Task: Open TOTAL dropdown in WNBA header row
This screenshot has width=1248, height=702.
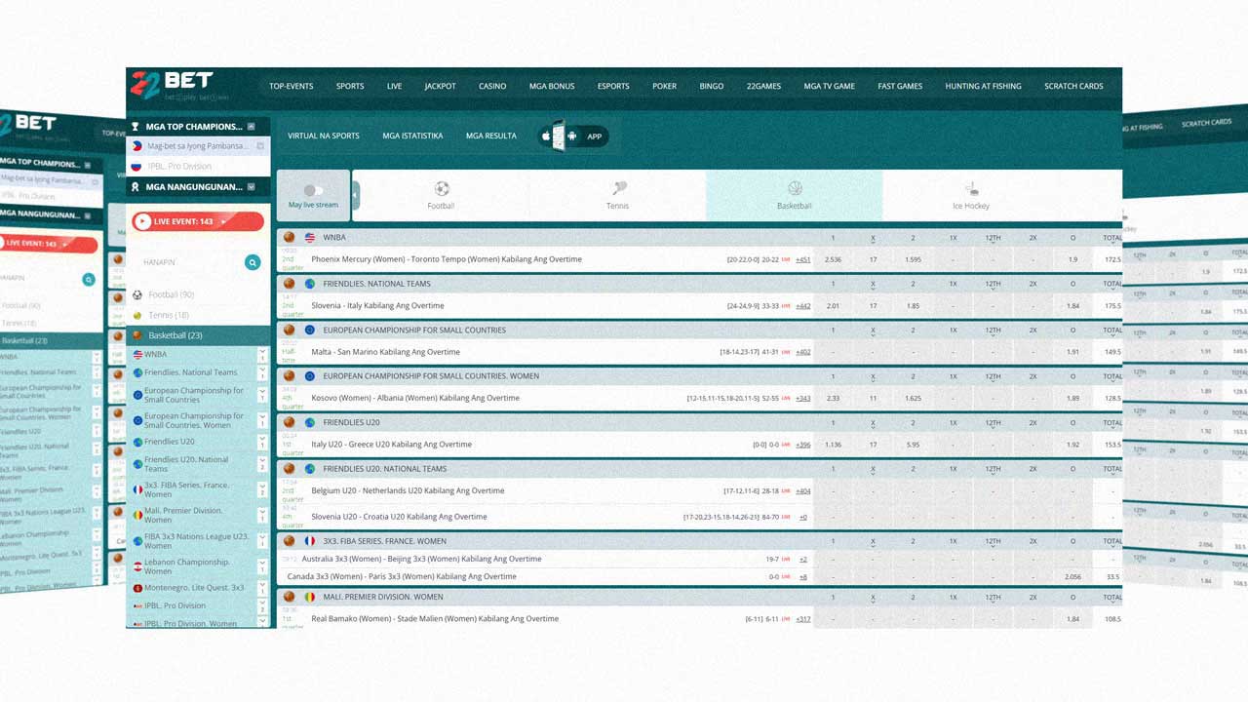Action: 1111,239
